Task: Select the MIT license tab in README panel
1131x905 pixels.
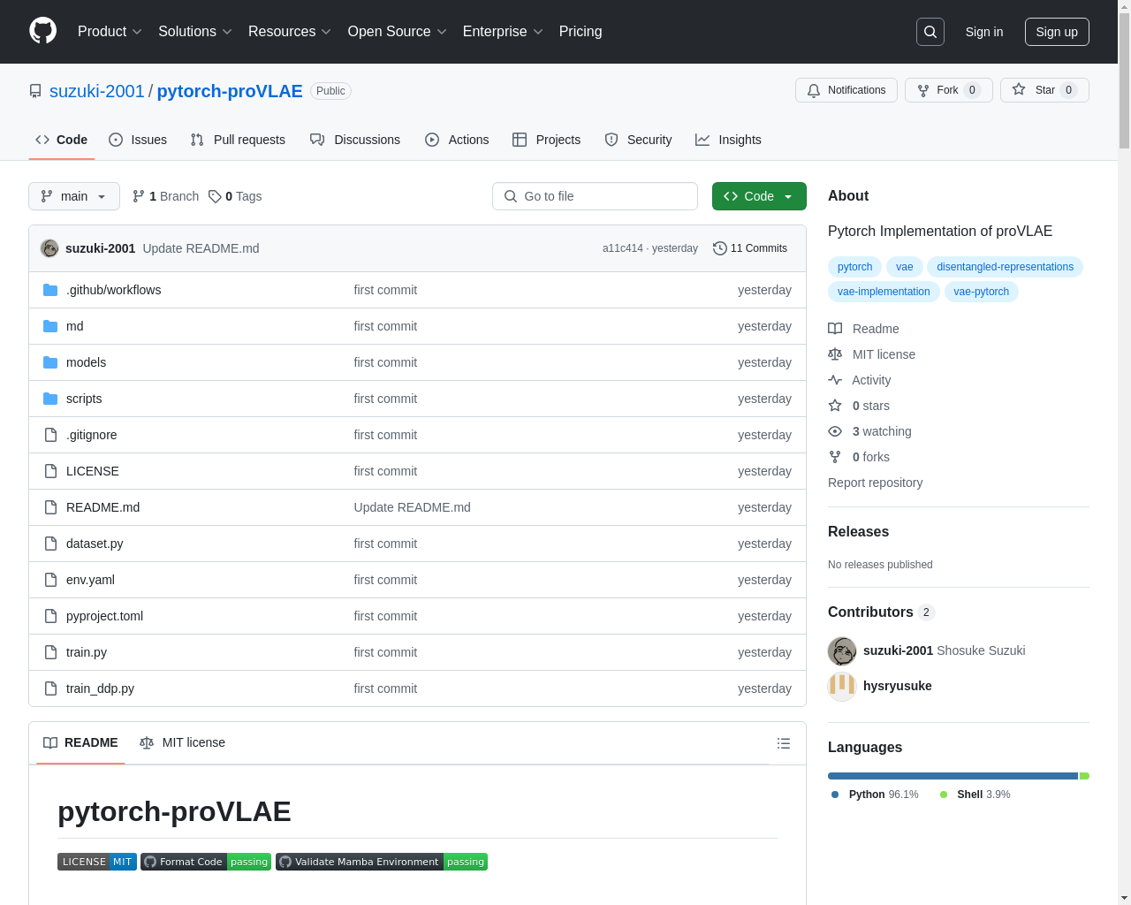Action: pyautogui.click(x=183, y=742)
